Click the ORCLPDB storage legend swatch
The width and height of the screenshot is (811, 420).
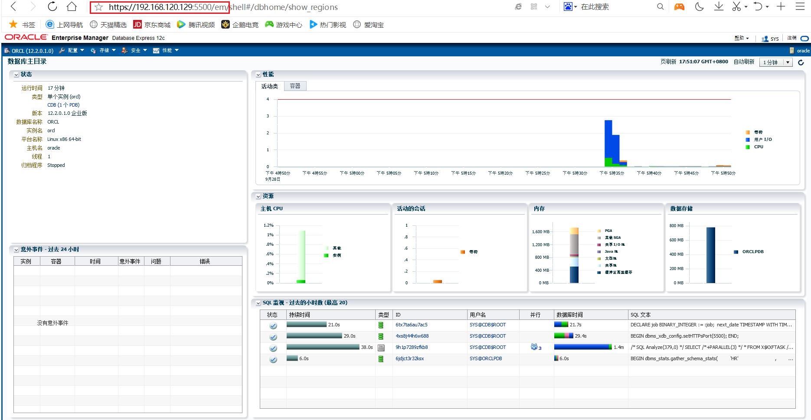point(736,252)
